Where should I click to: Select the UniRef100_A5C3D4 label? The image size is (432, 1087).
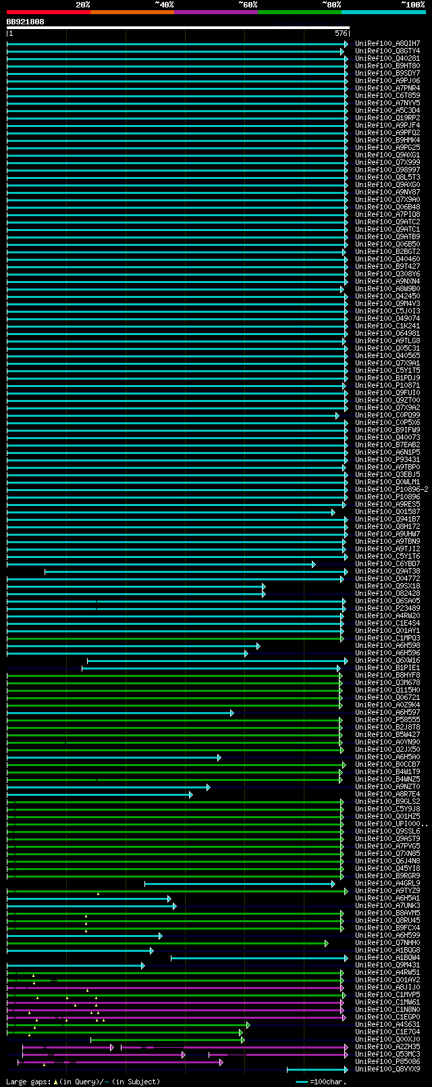(x=387, y=110)
